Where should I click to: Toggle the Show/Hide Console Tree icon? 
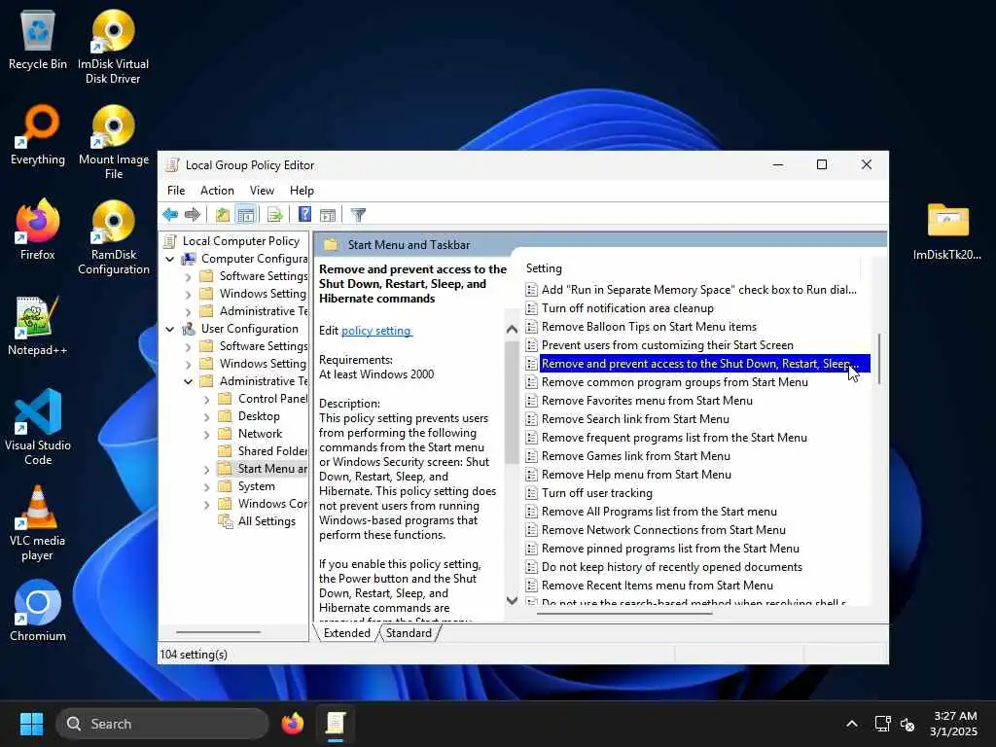click(246, 215)
